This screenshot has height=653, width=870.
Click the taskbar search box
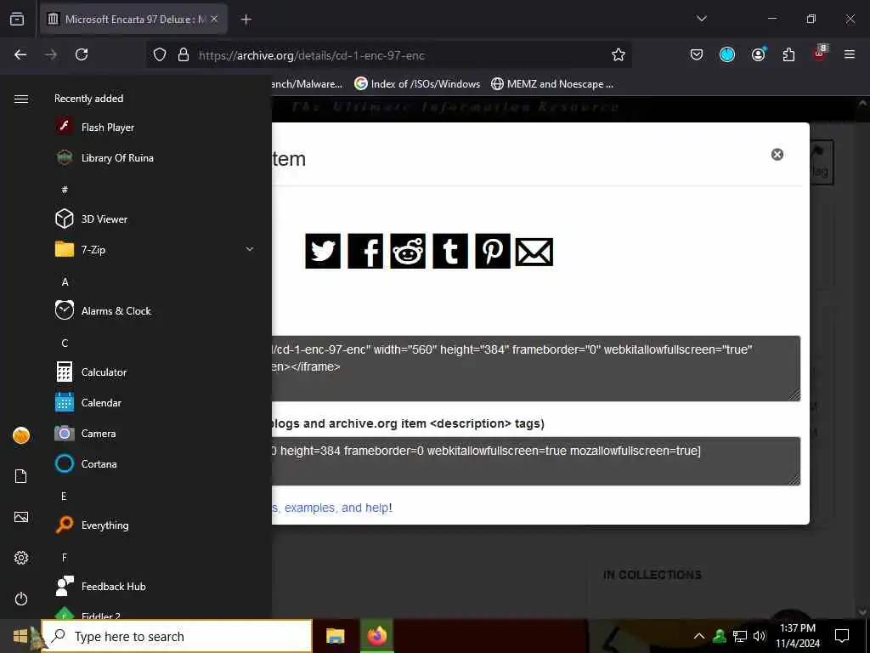pyautogui.click(x=177, y=636)
